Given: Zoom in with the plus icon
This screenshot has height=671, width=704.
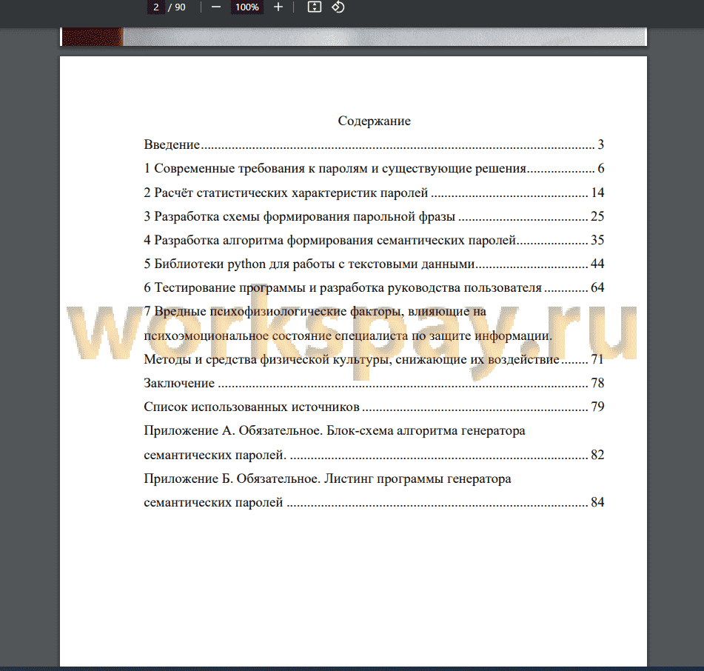Looking at the screenshot, I should [x=278, y=7].
